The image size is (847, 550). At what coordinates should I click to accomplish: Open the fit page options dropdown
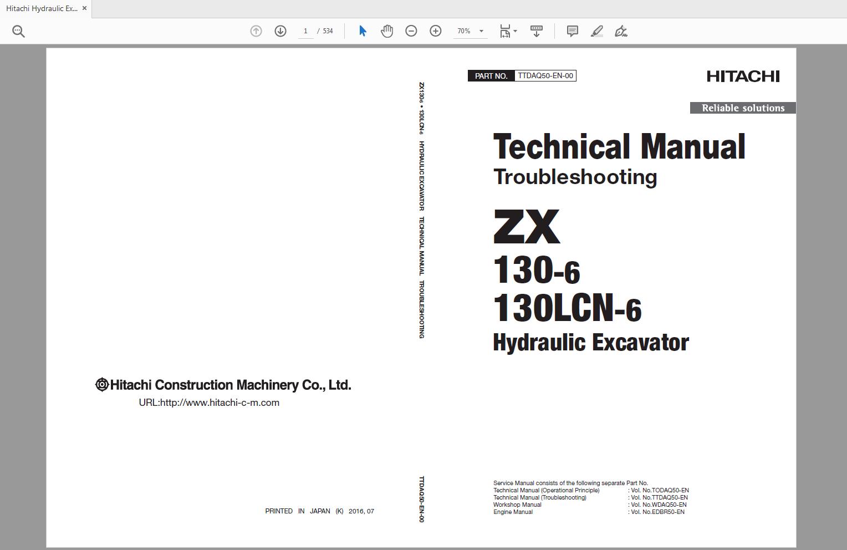click(x=508, y=31)
